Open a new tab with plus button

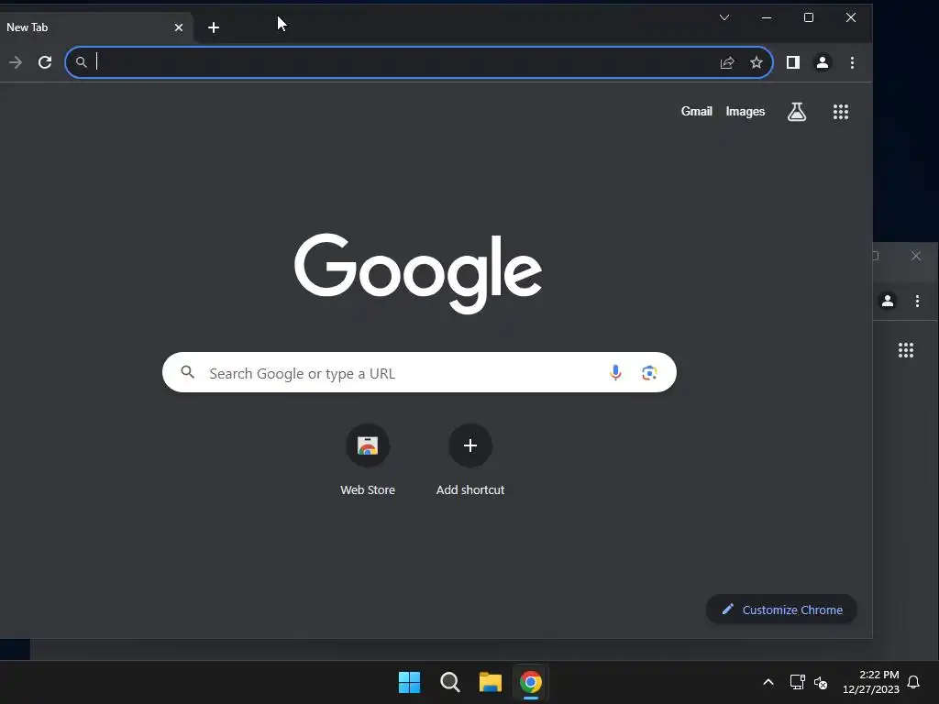(214, 27)
